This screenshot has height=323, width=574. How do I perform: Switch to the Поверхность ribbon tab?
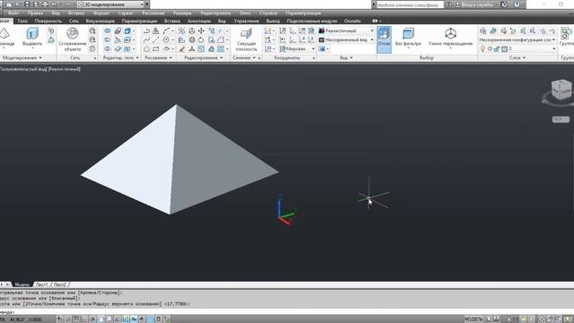(x=48, y=21)
